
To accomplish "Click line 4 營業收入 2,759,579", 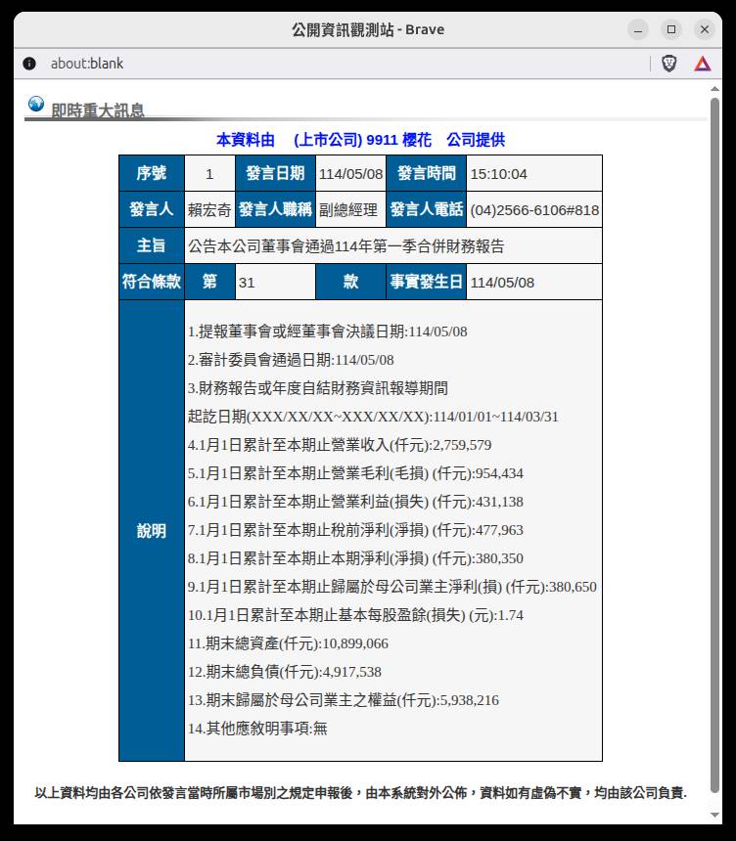I will (x=340, y=445).
